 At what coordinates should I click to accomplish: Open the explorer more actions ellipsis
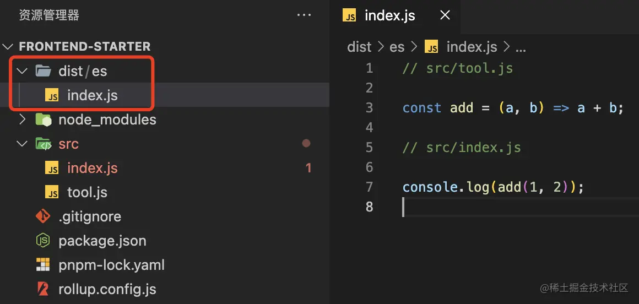(304, 15)
